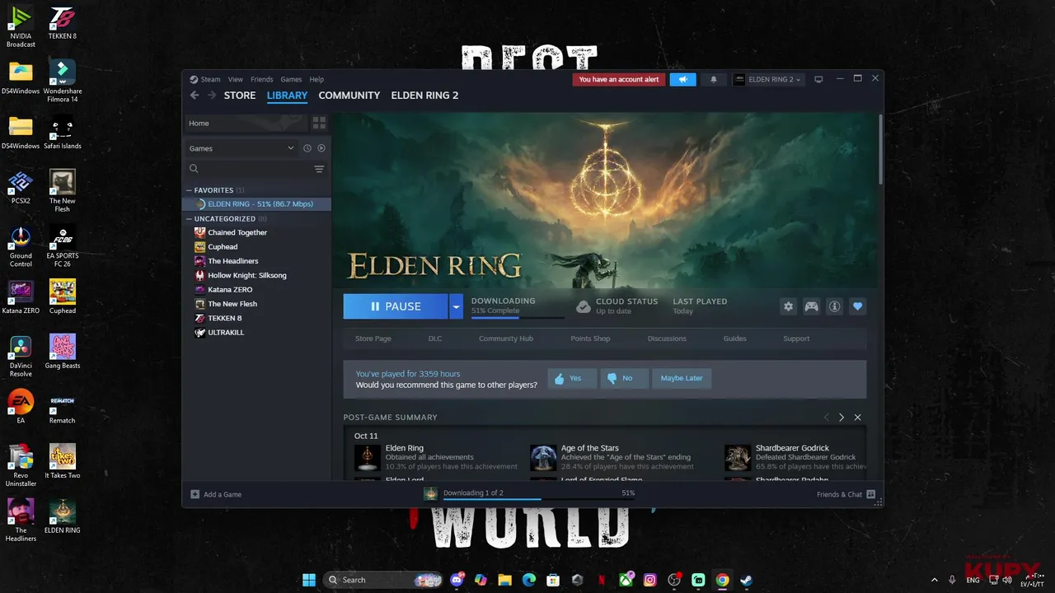Open the Community Hub link
The width and height of the screenshot is (1055, 593).
(506, 339)
